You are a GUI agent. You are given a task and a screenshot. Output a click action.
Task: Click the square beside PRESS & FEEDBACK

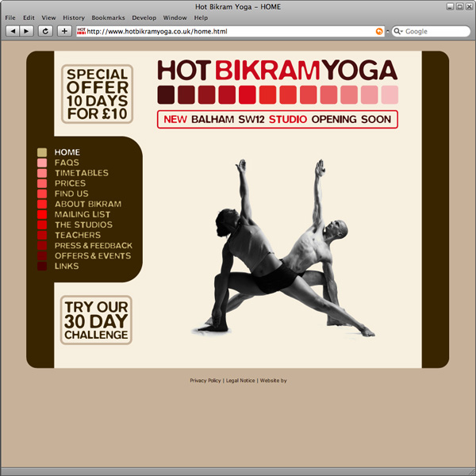(42, 245)
